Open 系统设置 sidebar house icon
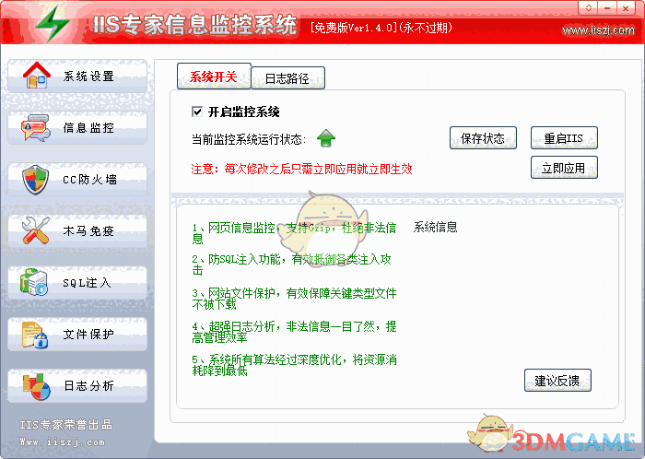 [x=37, y=75]
